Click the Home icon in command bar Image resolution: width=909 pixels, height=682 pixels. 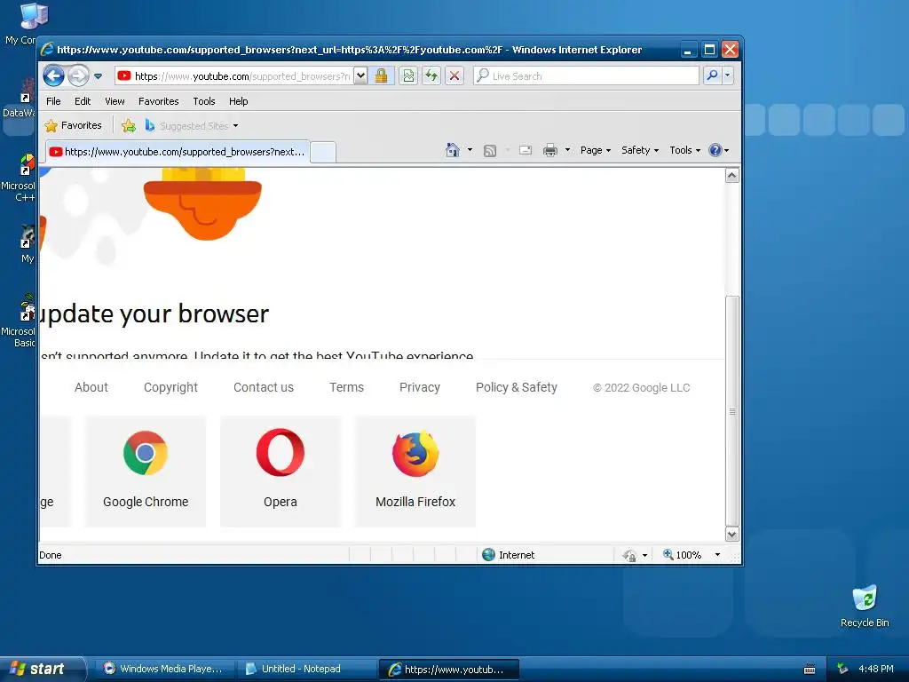pos(452,150)
